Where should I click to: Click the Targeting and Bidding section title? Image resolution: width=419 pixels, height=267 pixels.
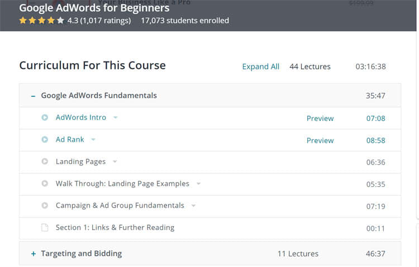(81, 254)
